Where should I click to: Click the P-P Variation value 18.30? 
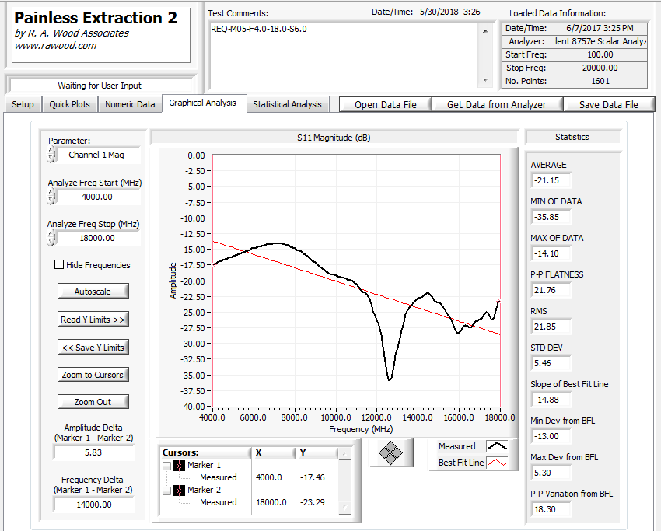click(551, 509)
